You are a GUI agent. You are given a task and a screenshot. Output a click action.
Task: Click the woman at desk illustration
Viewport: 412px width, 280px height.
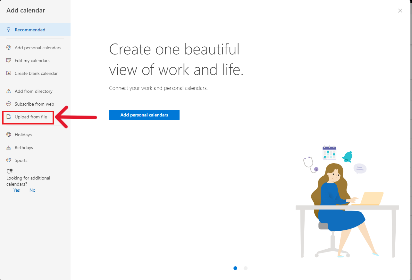click(x=347, y=202)
